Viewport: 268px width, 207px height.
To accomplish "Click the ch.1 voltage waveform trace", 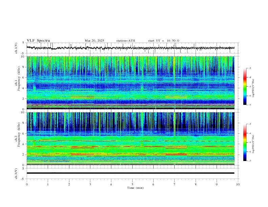I will 130,48.
